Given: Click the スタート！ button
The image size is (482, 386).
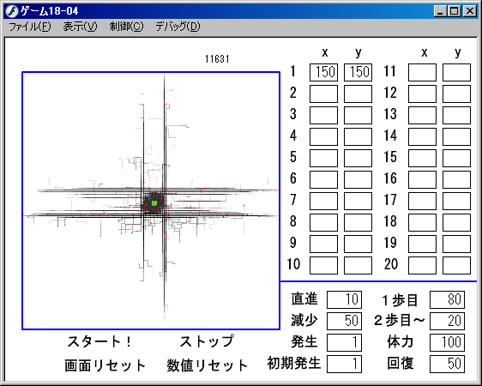Looking at the screenshot, I should 99,341.
